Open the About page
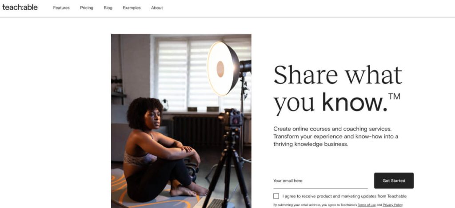The image size is (455, 208). coord(157,8)
